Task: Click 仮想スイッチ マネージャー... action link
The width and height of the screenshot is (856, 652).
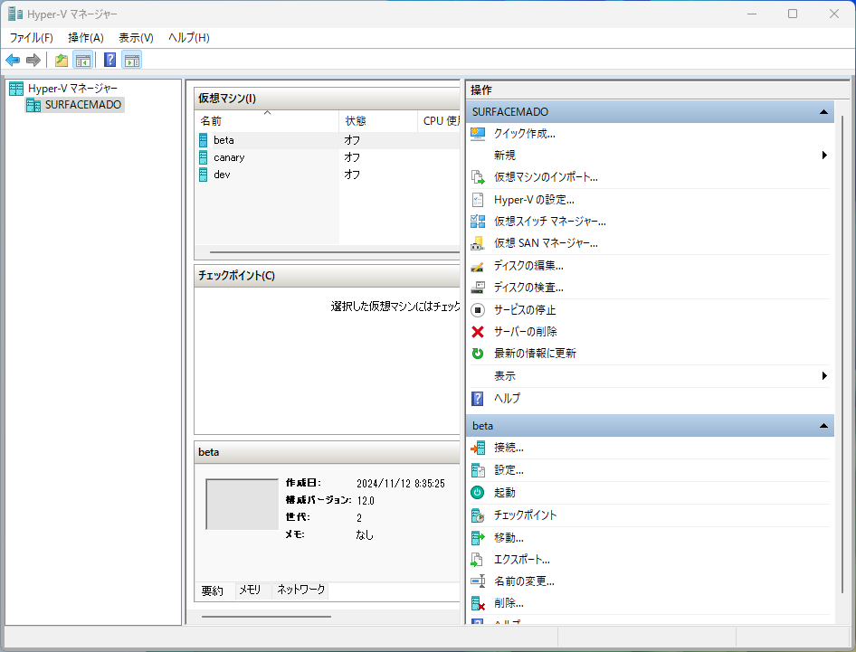Action: pyautogui.click(x=550, y=221)
